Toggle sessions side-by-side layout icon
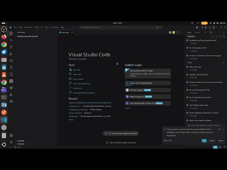The width and height of the screenshot is (227, 170). tap(224, 36)
